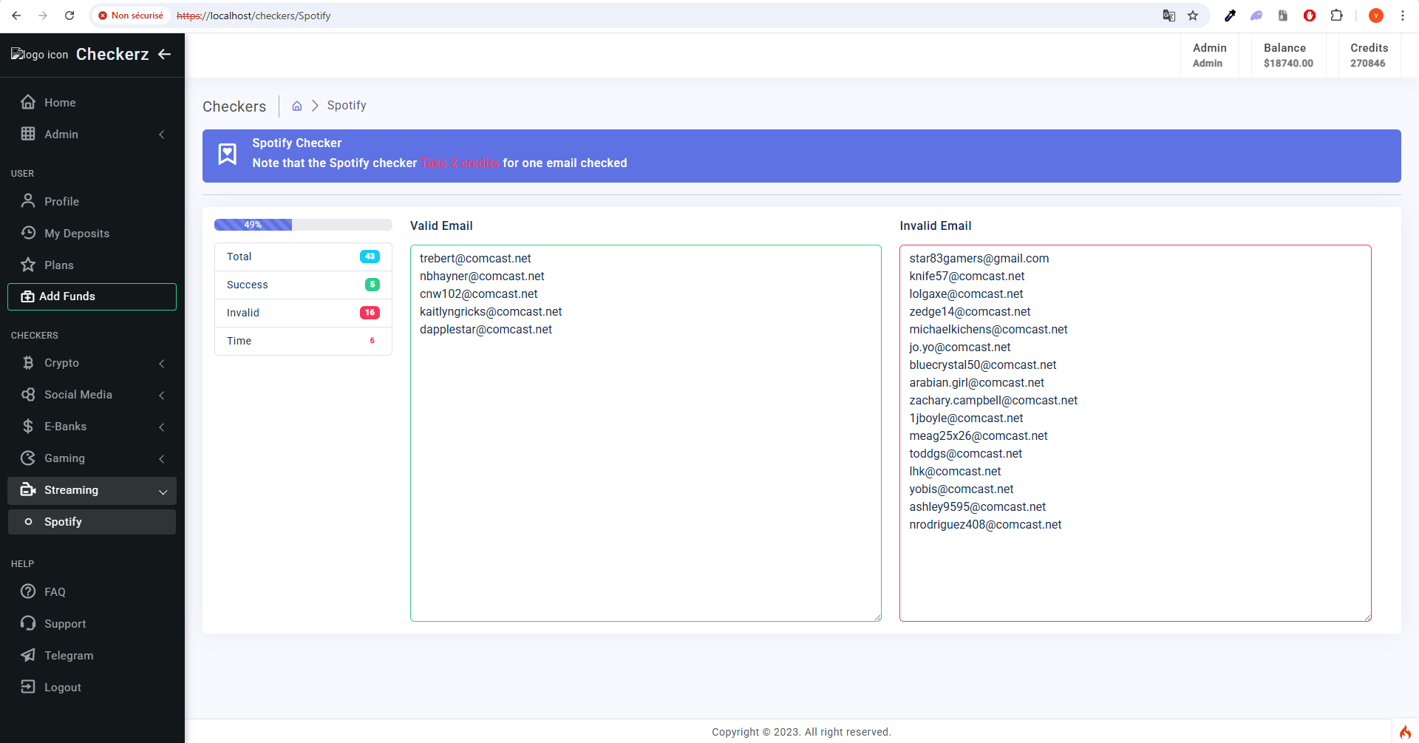Open the Chrome three-dot menu
This screenshot has height=743, width=1419.
[x=1402, y=16]
